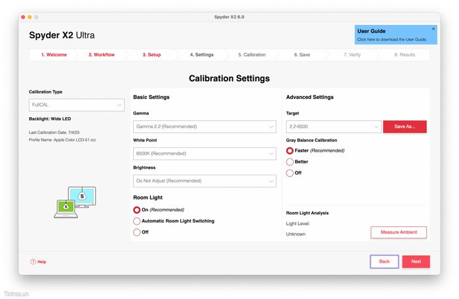The image size is (459, 299).
Task: Select Better gray balance calibration
Action: click(290, 162)
